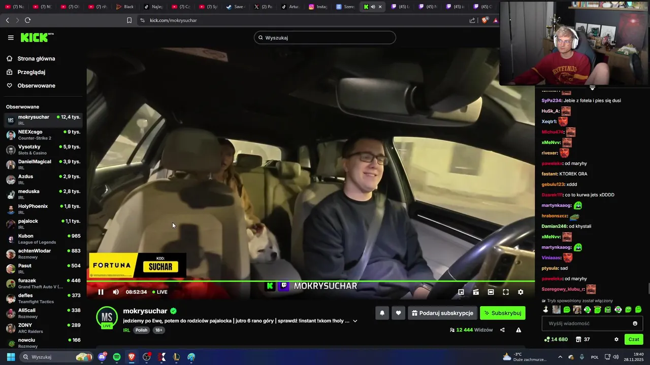The height and width of the screenshot is (365, 650).
Task: Expand the stream title description
Action: (x=355, y=321)
